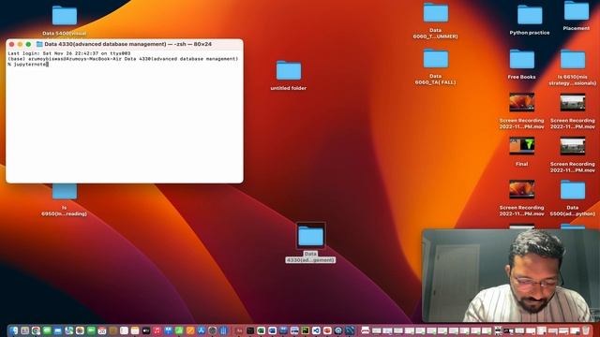Select the 'Data 5500(ad...python)' folder

point(573,198)
